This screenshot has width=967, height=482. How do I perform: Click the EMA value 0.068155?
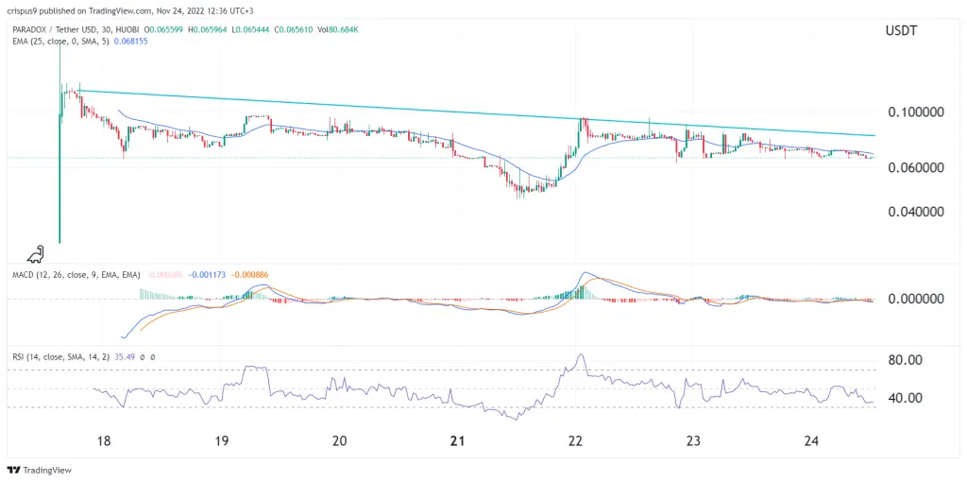tap(128, 41)
